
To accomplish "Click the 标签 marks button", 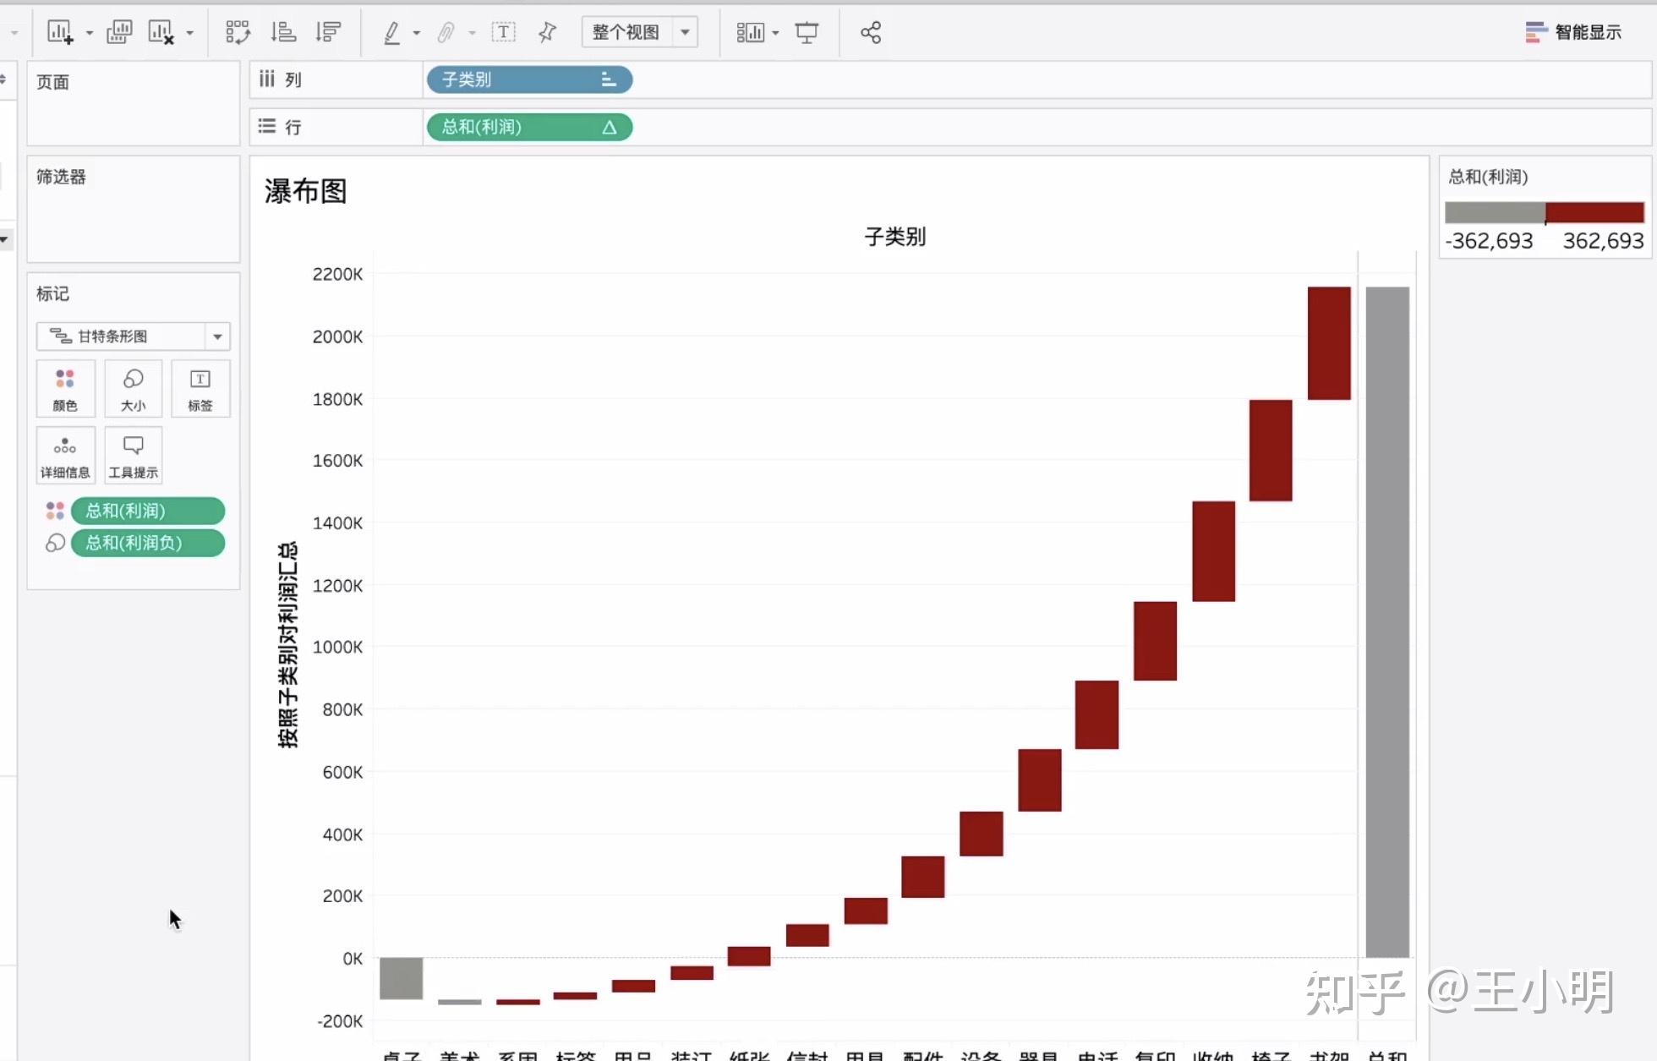I will 200,389.
